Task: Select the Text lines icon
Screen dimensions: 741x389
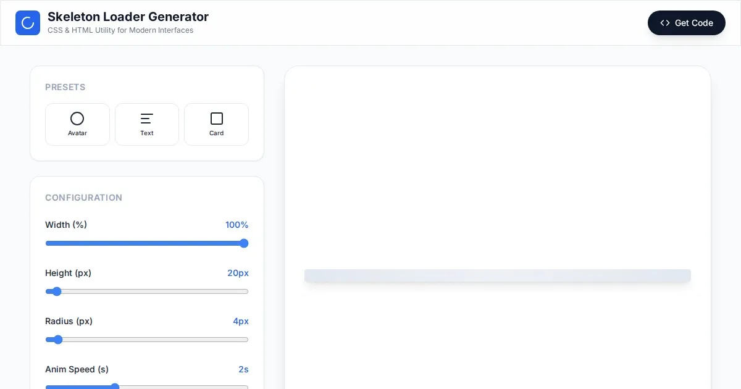Action: 147,119
